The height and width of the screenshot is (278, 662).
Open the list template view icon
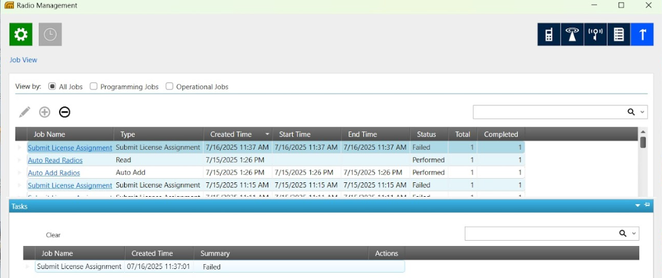coord(619,34)
